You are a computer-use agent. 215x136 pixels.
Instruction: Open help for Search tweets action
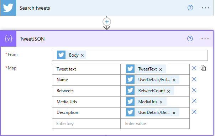[x=190, y=8]
